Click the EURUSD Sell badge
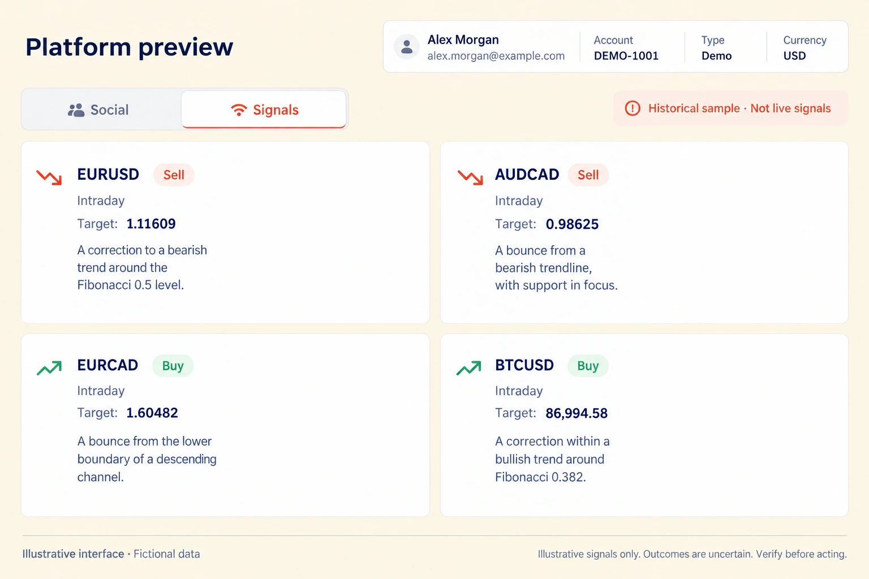This screenshot has height=579, width=869. [174, 175]
